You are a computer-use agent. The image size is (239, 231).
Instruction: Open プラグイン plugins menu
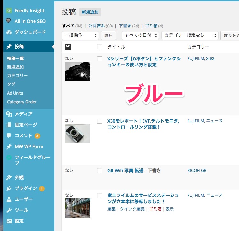click(x=26, y=189)
